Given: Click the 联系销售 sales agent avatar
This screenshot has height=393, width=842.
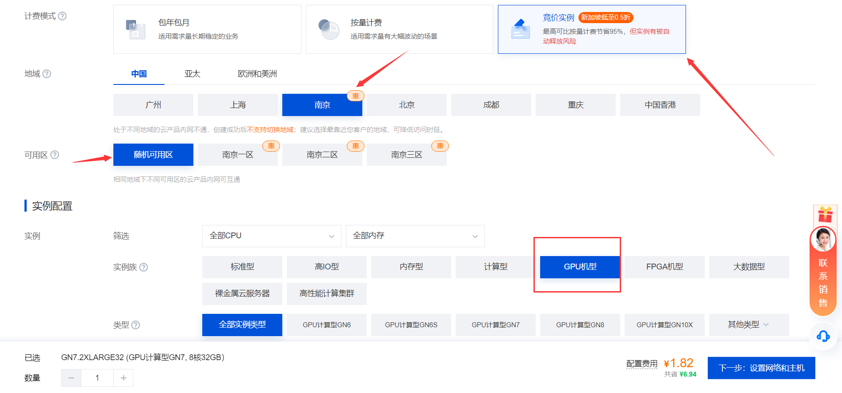Looking at the screenshot, I should click(x=823, y=240).
